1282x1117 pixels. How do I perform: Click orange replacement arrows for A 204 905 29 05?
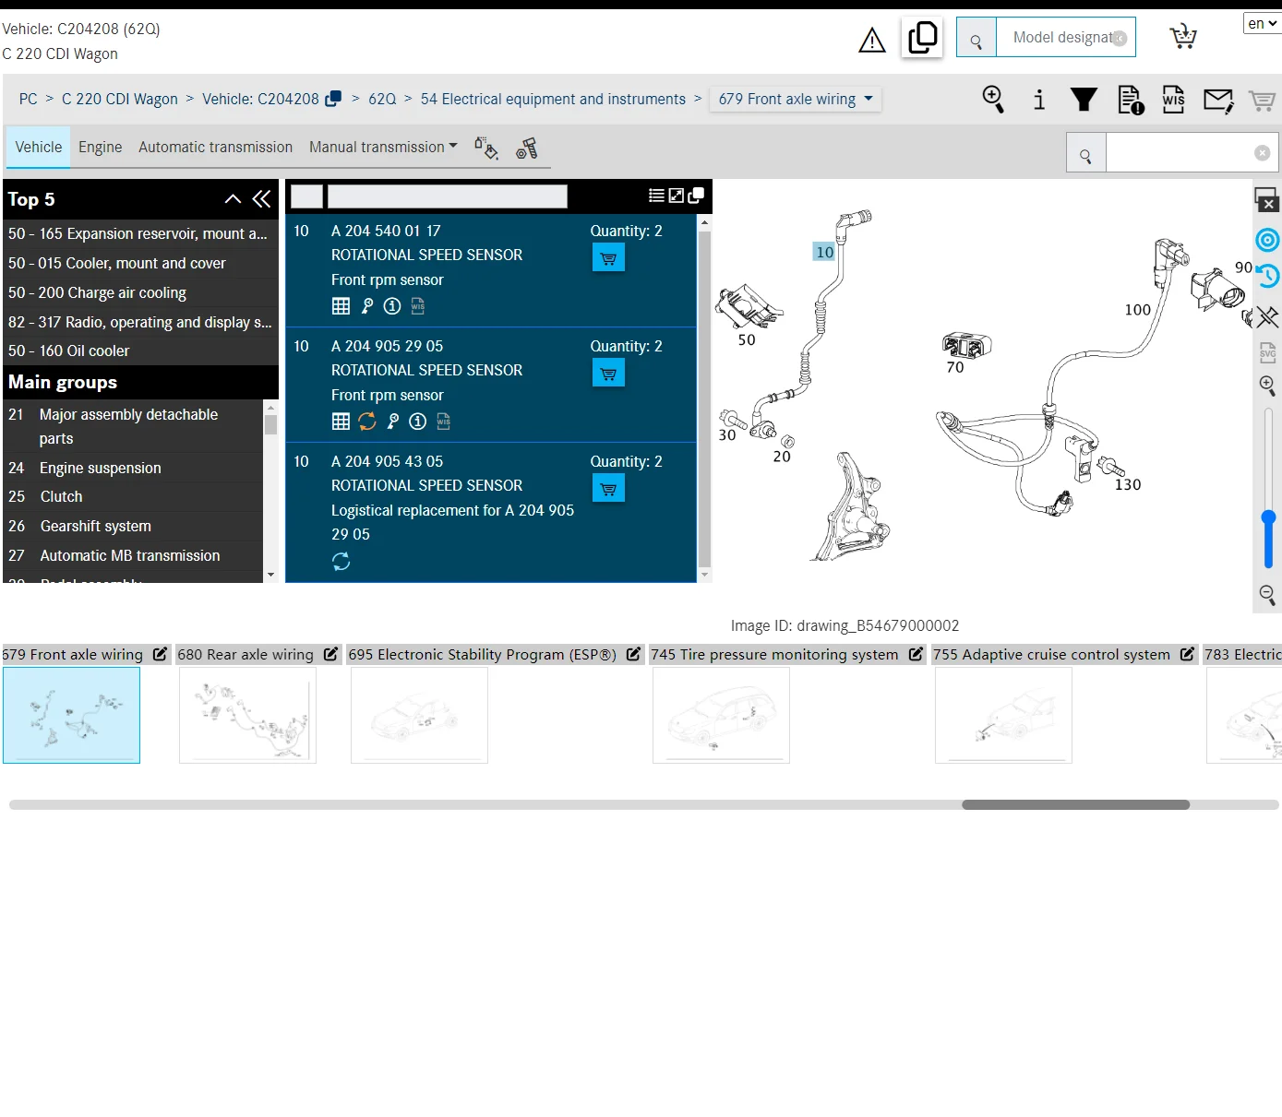pyautogui.click(x=367, y=422)
